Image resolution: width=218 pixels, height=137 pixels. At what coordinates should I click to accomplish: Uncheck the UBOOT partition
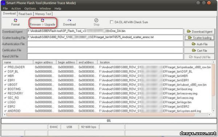[x=5, y=85]
